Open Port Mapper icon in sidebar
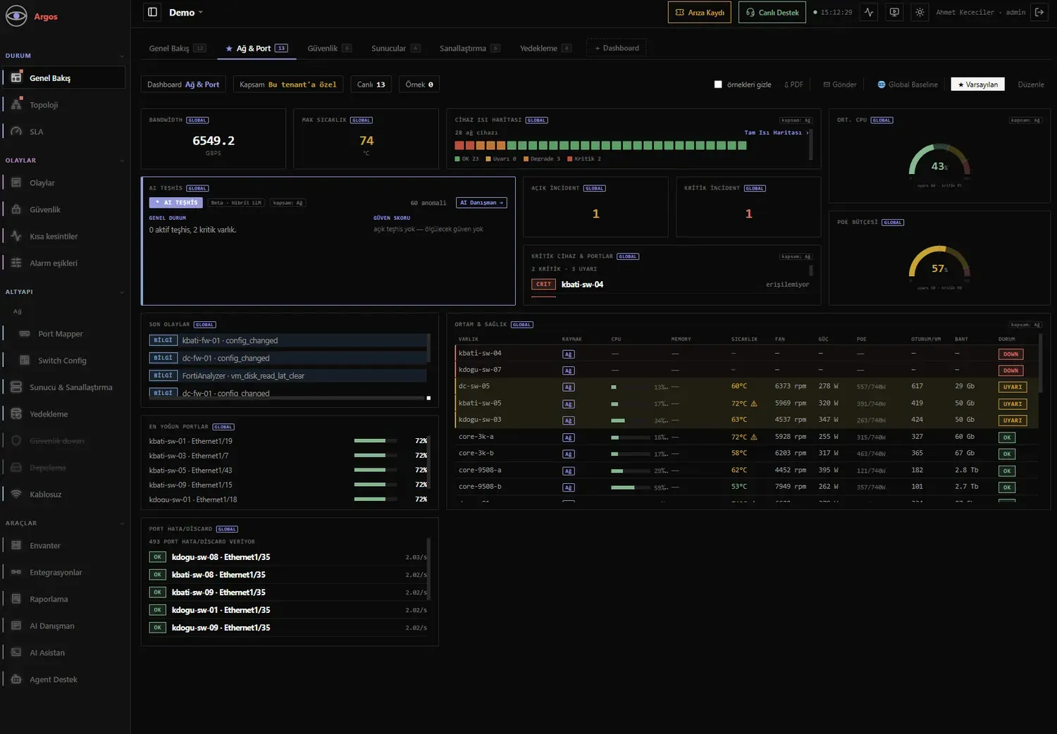Screen dimensions: 1057x734 coord(25,333)
